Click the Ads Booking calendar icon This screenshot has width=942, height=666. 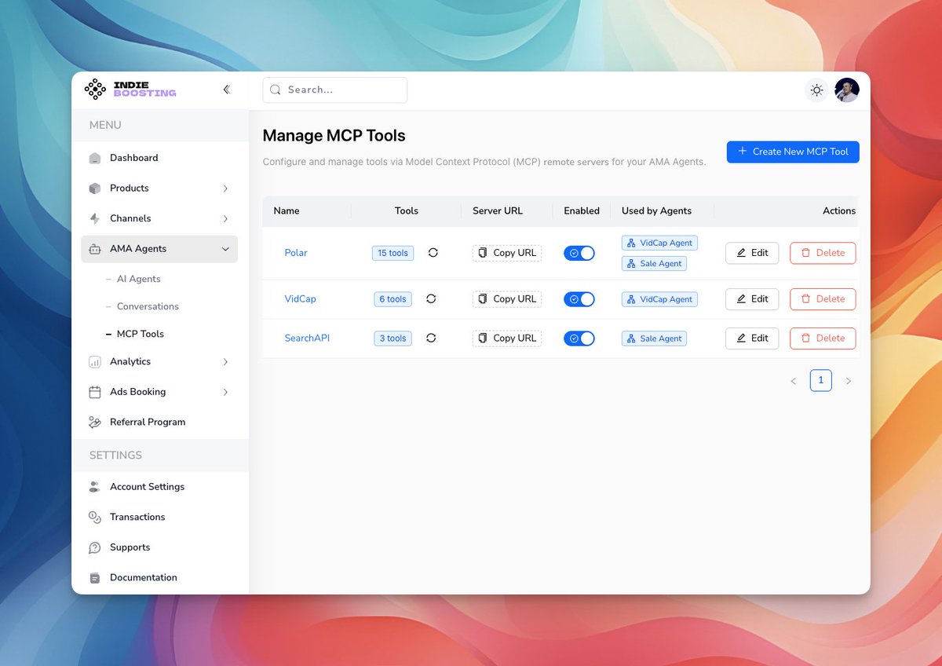pos(95,392)
